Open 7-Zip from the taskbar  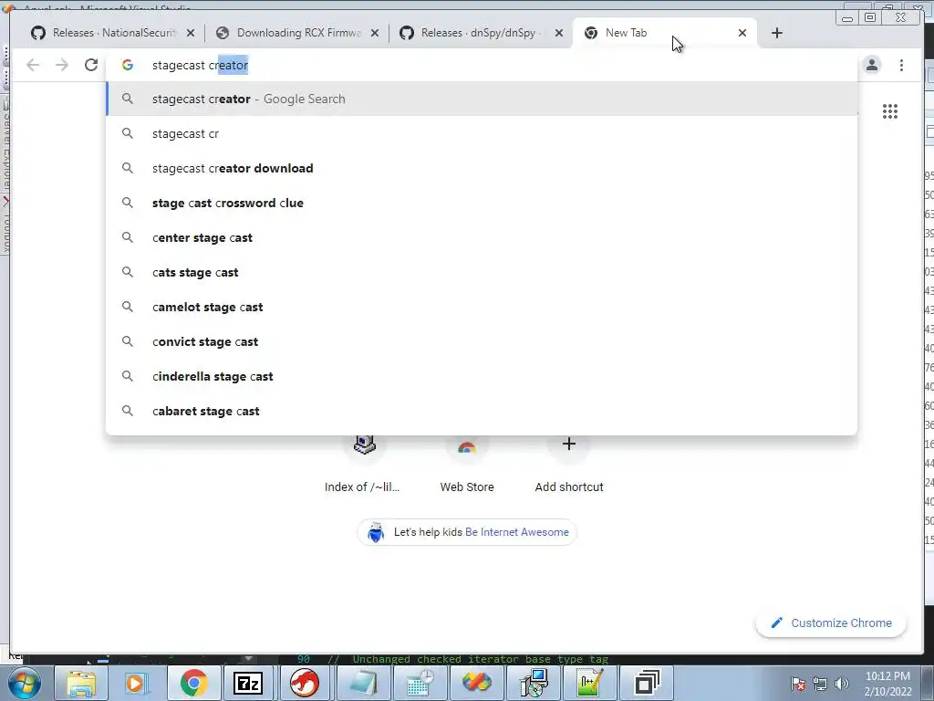248,683
